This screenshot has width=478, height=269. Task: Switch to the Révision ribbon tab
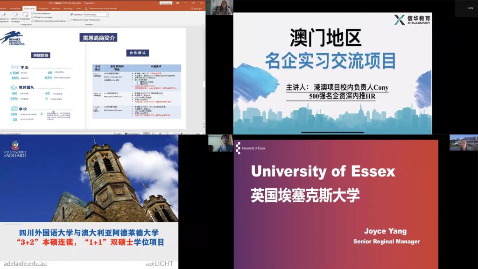pyautogui.click(x=56, y=8)
